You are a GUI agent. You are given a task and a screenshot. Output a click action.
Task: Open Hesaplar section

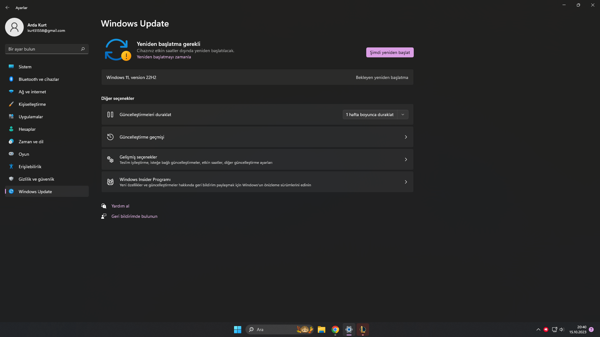point(47,129)
